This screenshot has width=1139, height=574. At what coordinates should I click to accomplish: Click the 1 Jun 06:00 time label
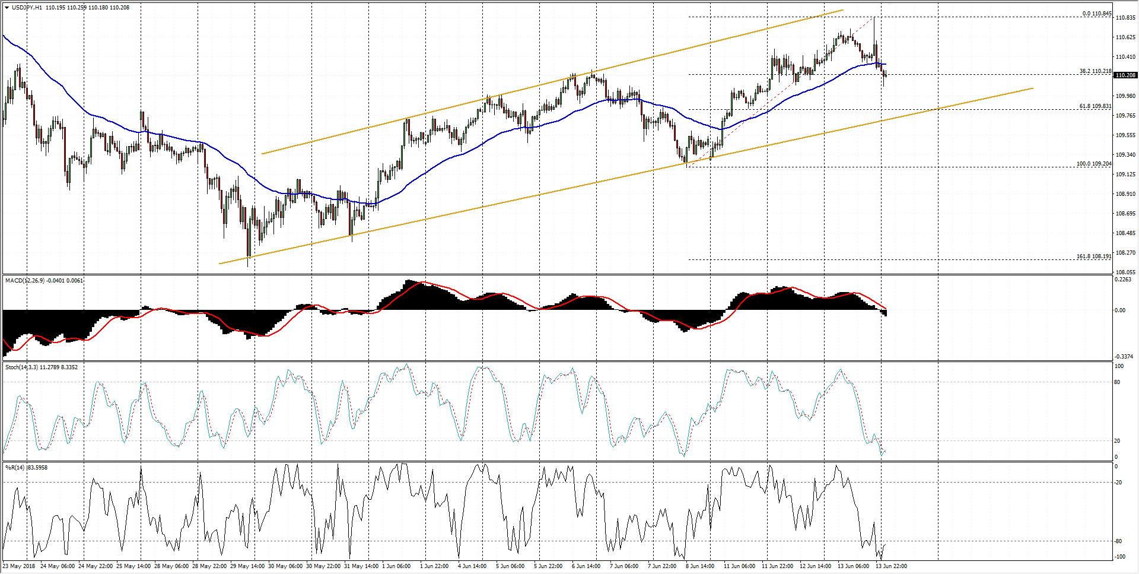pos(396,566)
